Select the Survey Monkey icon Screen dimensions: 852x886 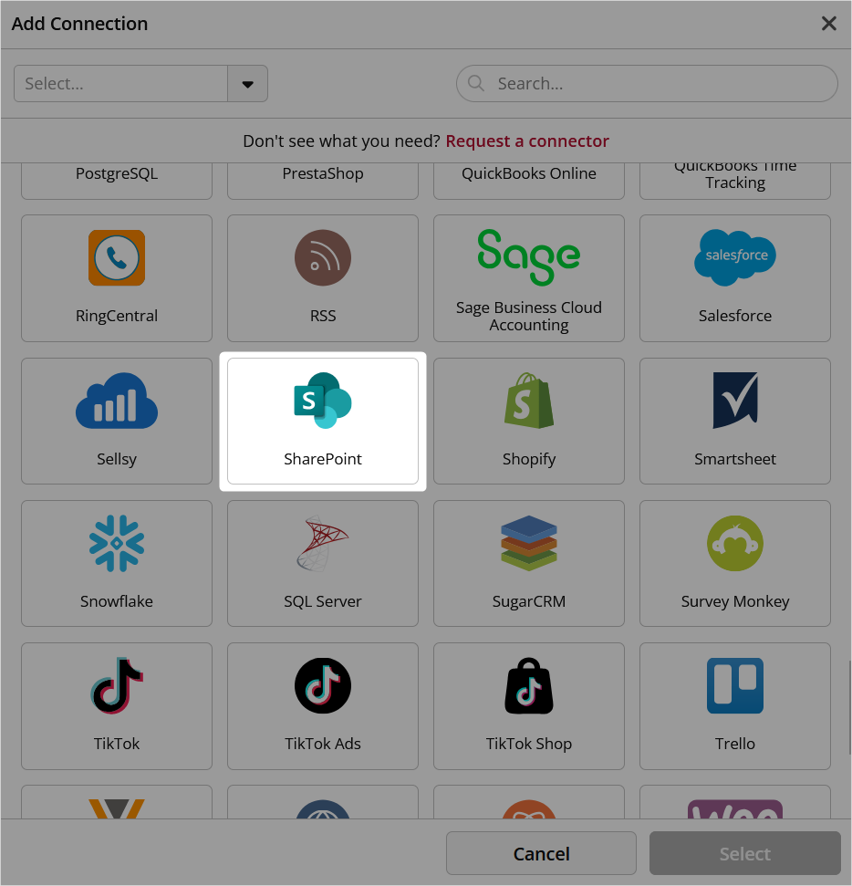click(735, 543)
